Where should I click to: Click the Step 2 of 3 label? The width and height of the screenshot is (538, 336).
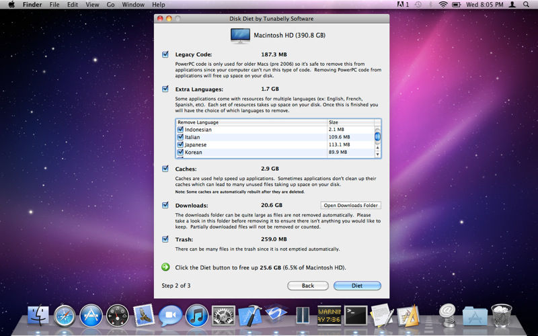176,285
